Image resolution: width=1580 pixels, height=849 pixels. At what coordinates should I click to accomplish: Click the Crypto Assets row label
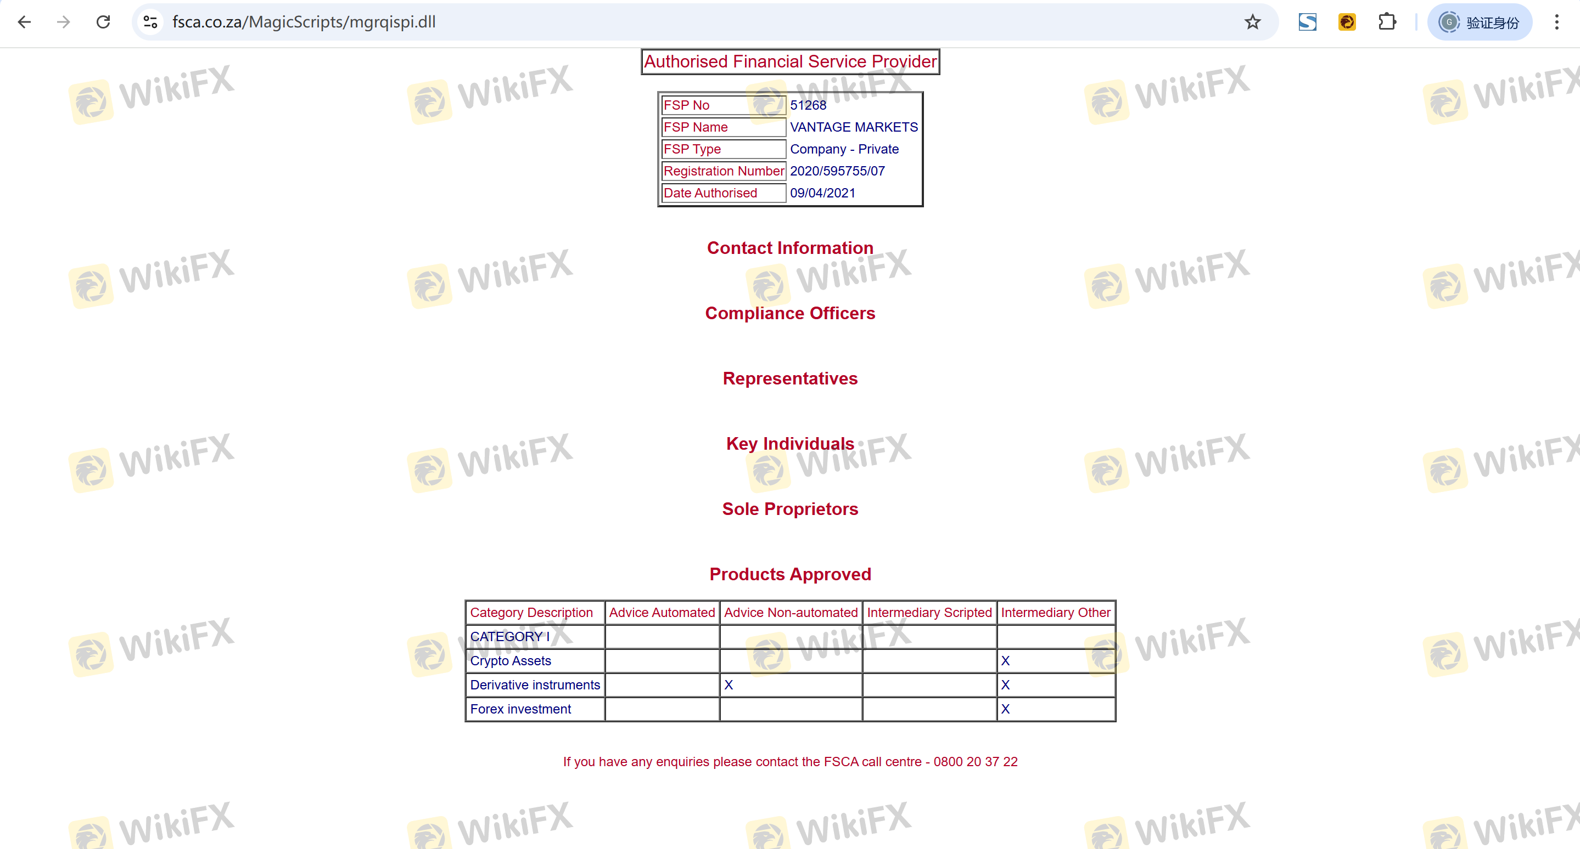[511, 660]
